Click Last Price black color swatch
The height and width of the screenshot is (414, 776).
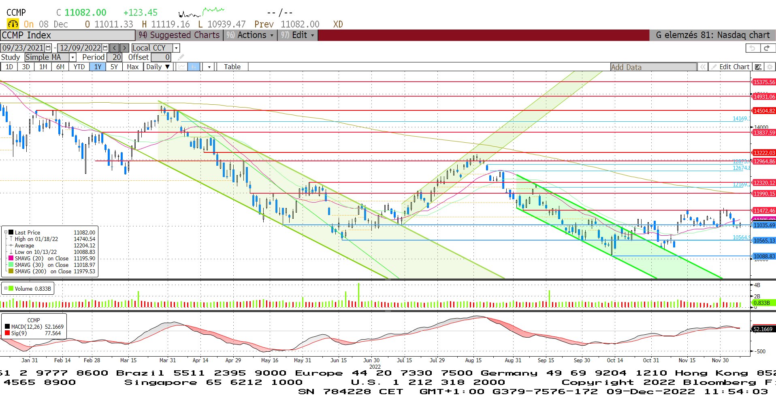[x=11, y=232]
